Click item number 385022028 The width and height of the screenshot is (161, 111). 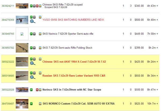[x=8, y=90]
